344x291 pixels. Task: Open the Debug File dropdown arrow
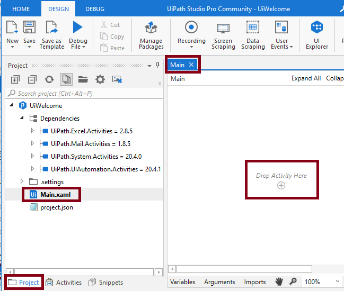84,47
